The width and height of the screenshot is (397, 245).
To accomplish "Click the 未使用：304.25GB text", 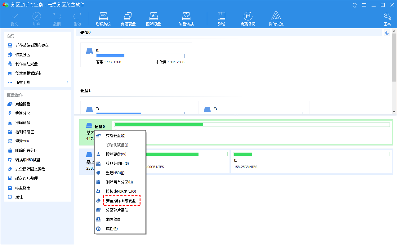I will click(170, 62).
